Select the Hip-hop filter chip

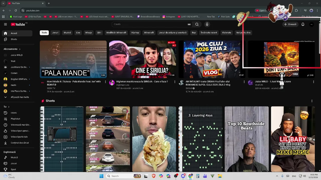[x=135, y=32]
